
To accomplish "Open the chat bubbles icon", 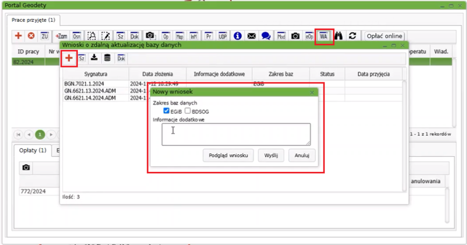I will pyautogui.click(x=265, y=36).
